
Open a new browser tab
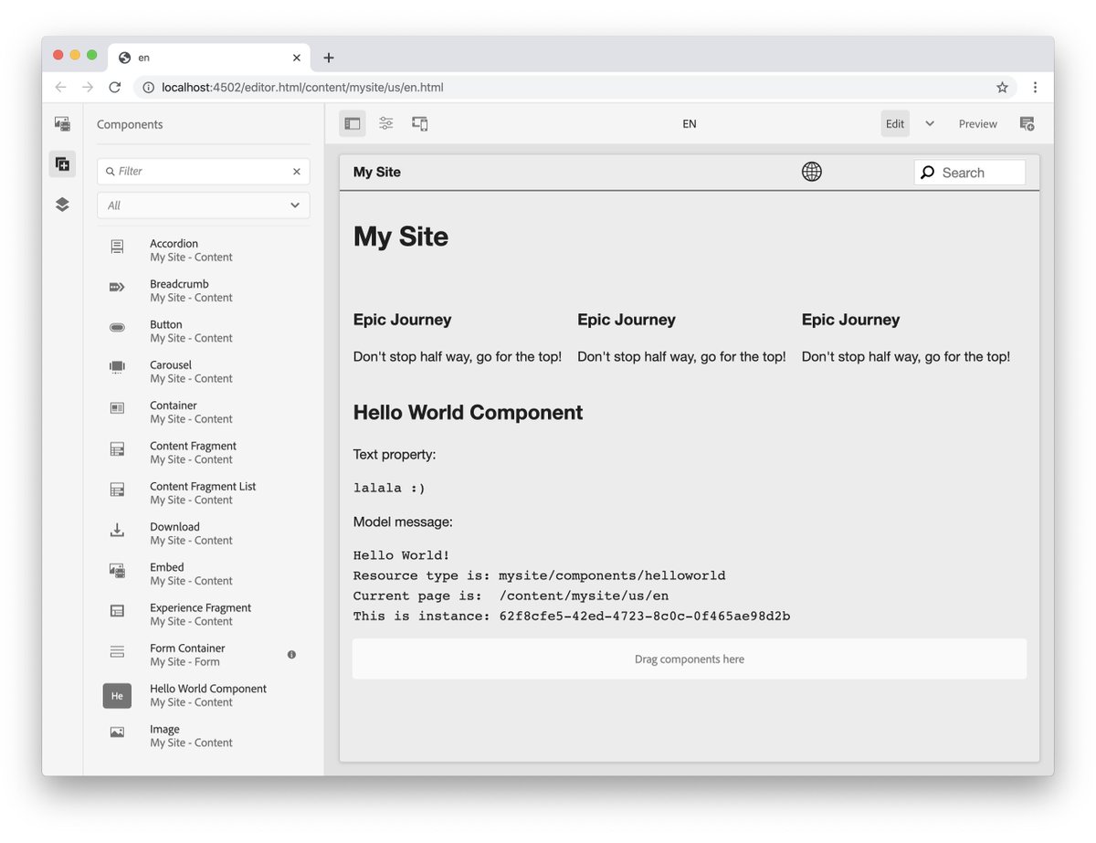[x=329, y=58]
